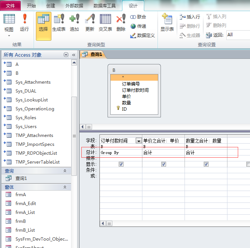Switch to the 开始 ribbon tab
The image size is (250, 248).
31,6
